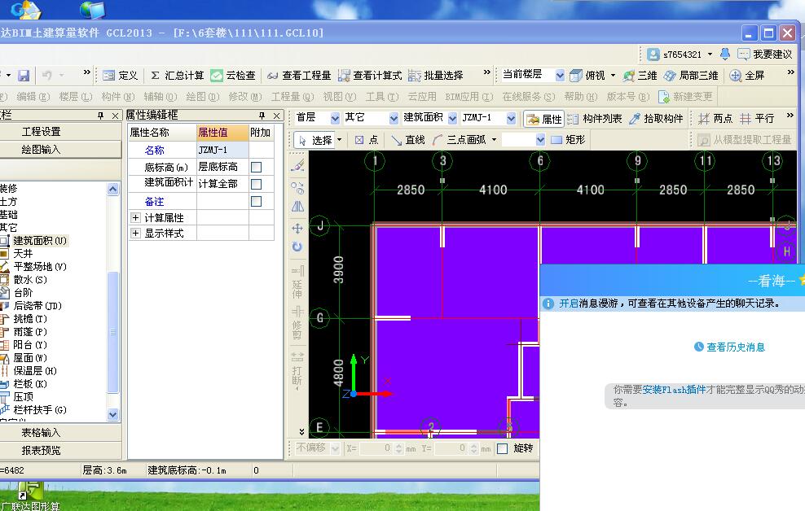Click the rotate tool in vertical toolbar
Screen dimensions: 805x511
[x=297, y=247]
